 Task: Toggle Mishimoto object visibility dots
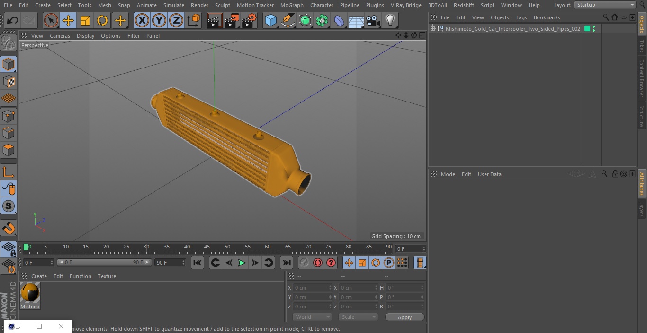pos(594,29)
